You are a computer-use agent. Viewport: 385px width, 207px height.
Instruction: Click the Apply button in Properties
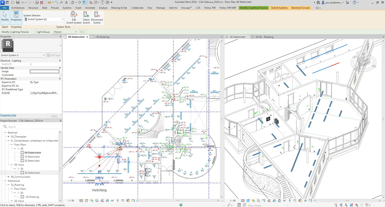click(x=54, y=116)
